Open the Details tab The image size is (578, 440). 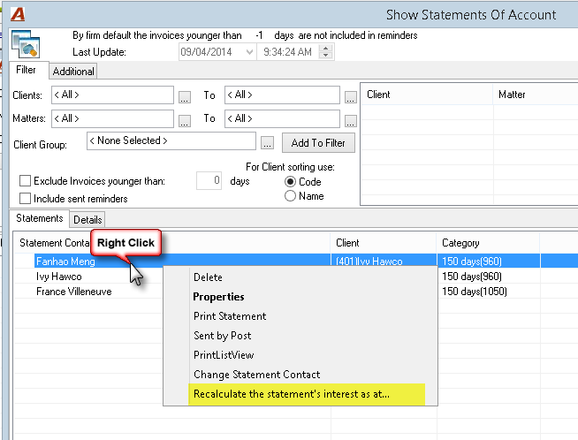point(87,220)
